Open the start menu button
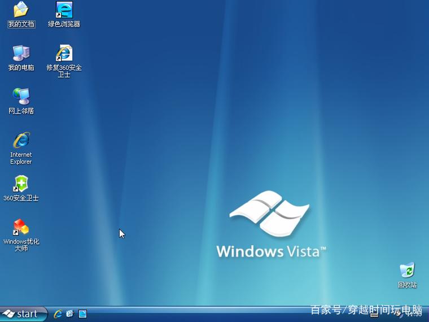Viewport: 429px width, 322px height. coord(24,314)
